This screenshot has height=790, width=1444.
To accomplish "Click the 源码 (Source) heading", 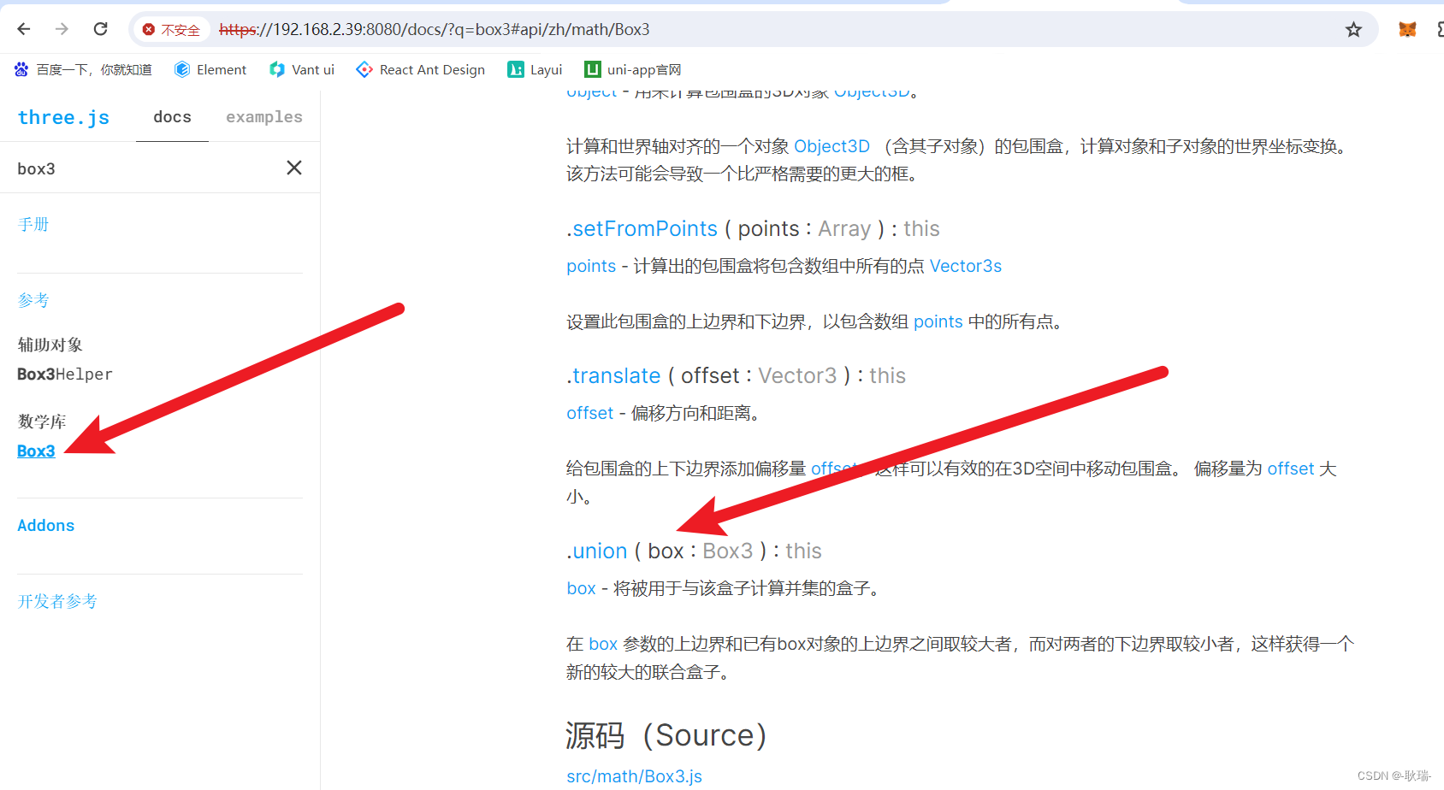I will tap(666, 735).
